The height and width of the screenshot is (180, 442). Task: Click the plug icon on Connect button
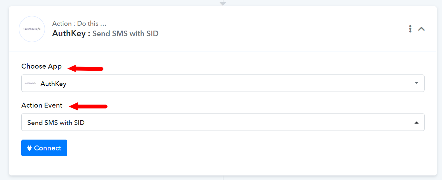pyautogui.click(x=30, y=148)
